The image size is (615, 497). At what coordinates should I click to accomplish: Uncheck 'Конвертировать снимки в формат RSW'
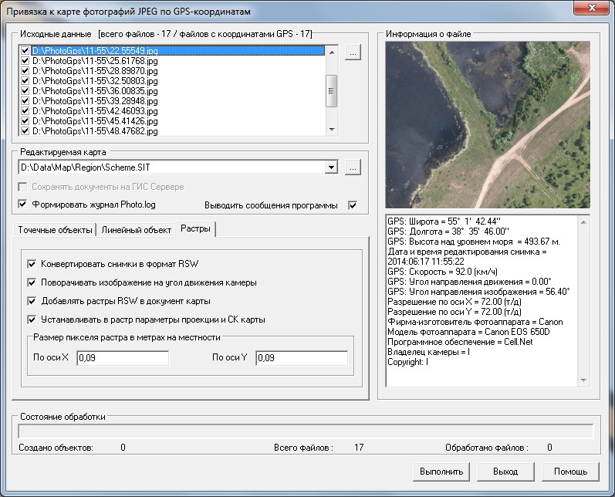click(32, 264)
